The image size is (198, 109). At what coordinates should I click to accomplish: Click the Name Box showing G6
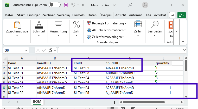pyautogui.click(x=14, y=51)
